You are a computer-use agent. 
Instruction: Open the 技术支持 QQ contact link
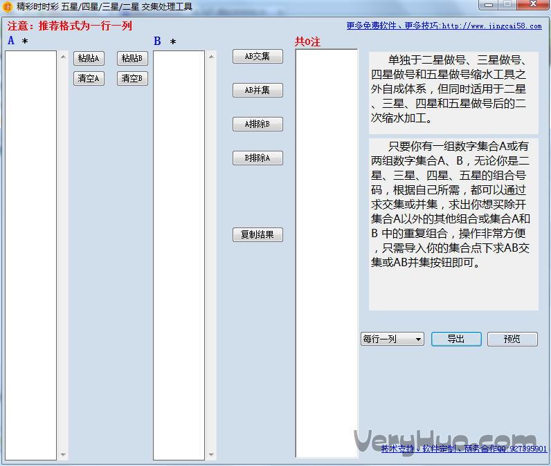point(464,449)
